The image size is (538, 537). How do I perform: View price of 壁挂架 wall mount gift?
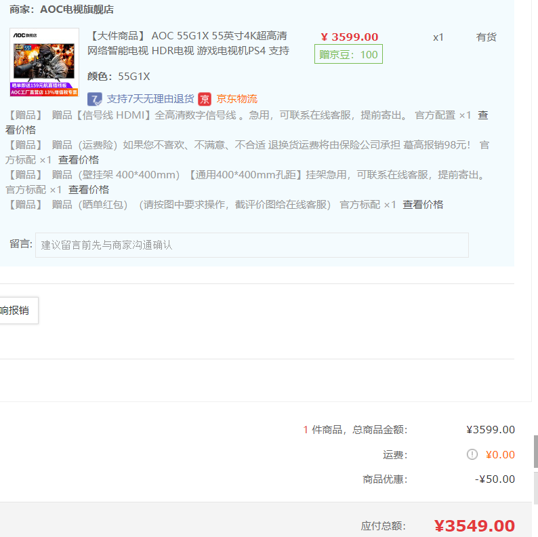[x=89, y=190]
